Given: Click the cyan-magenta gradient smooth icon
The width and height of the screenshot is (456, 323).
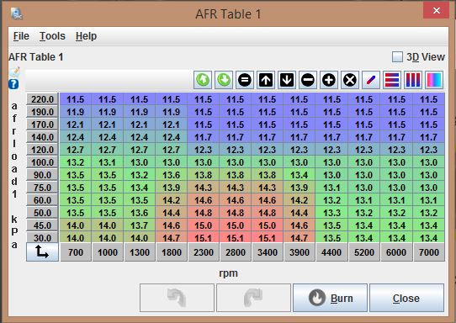Looking at the screenshot, I should (x=434, y=80).
